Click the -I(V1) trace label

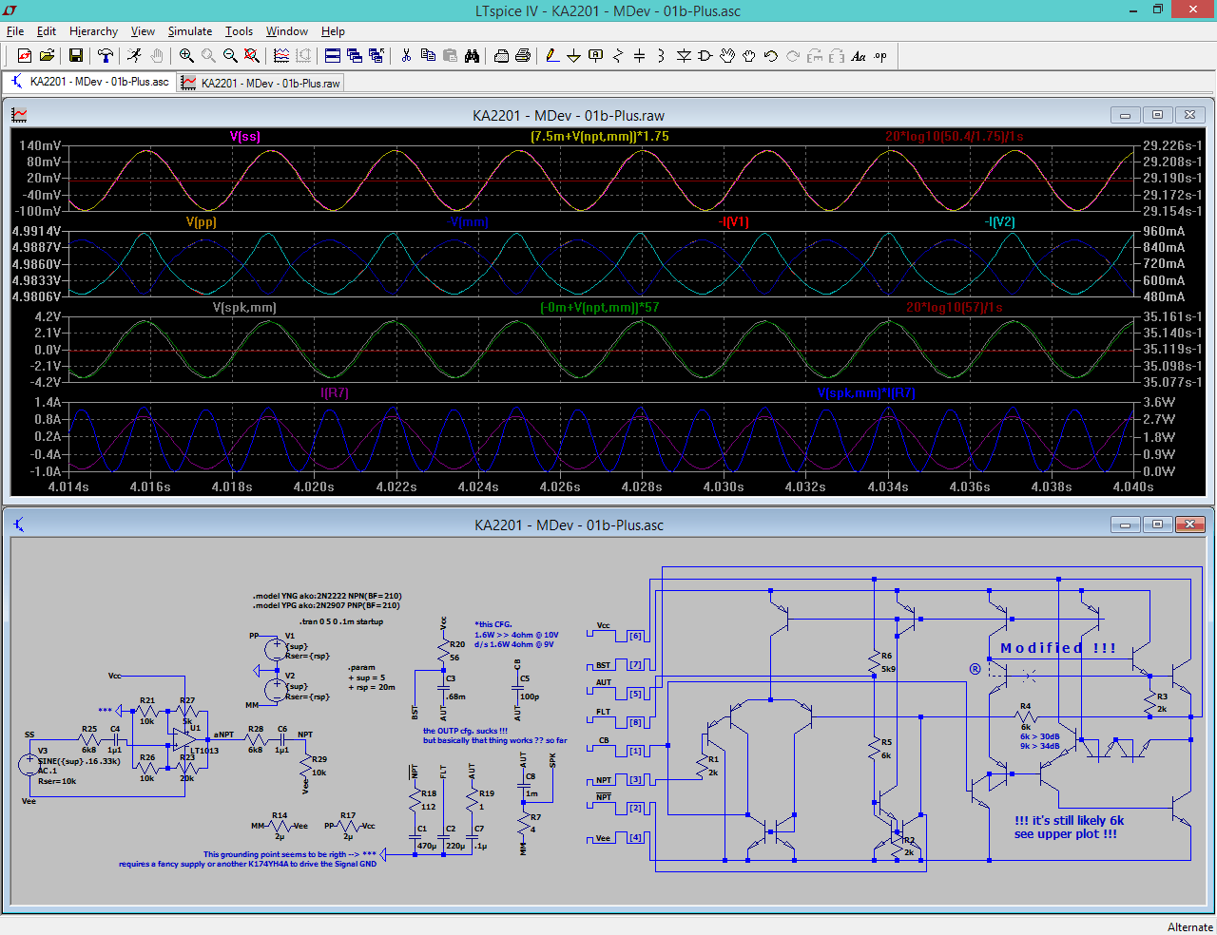tap(734, 221)
